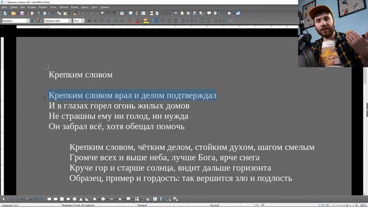Click the word count status bar field

point(78,205)
